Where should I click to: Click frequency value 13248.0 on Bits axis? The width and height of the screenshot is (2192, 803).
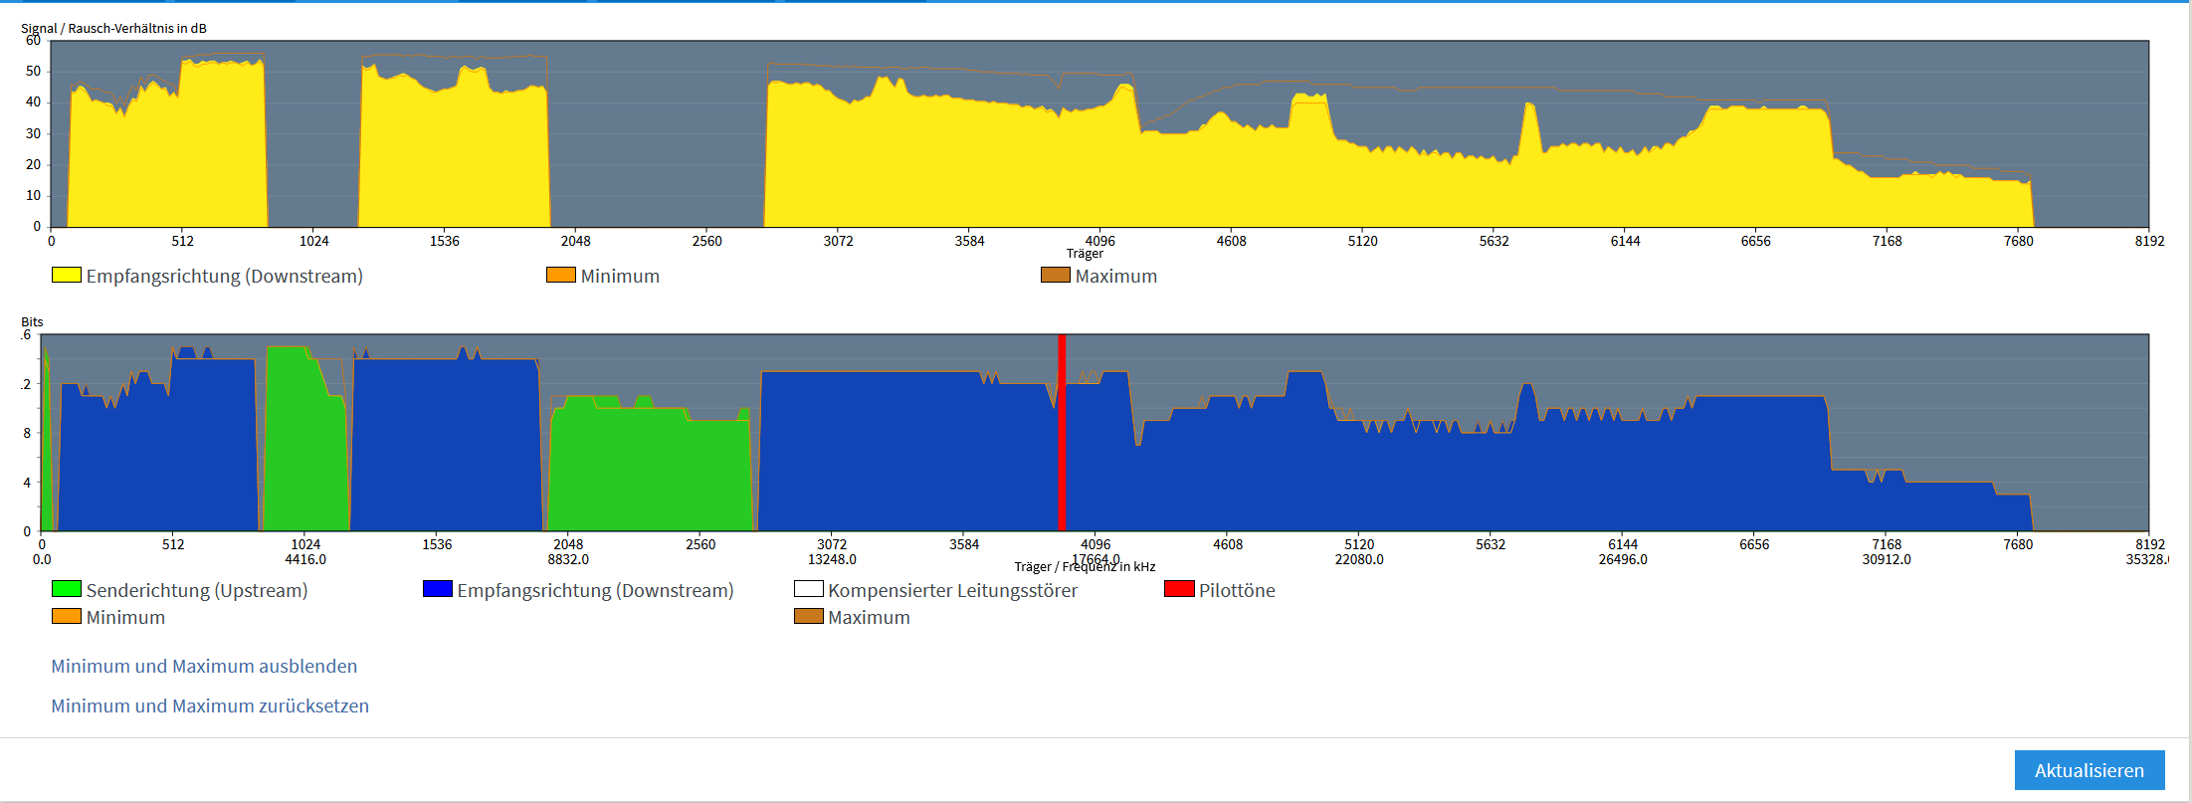(x=832, y=559)
